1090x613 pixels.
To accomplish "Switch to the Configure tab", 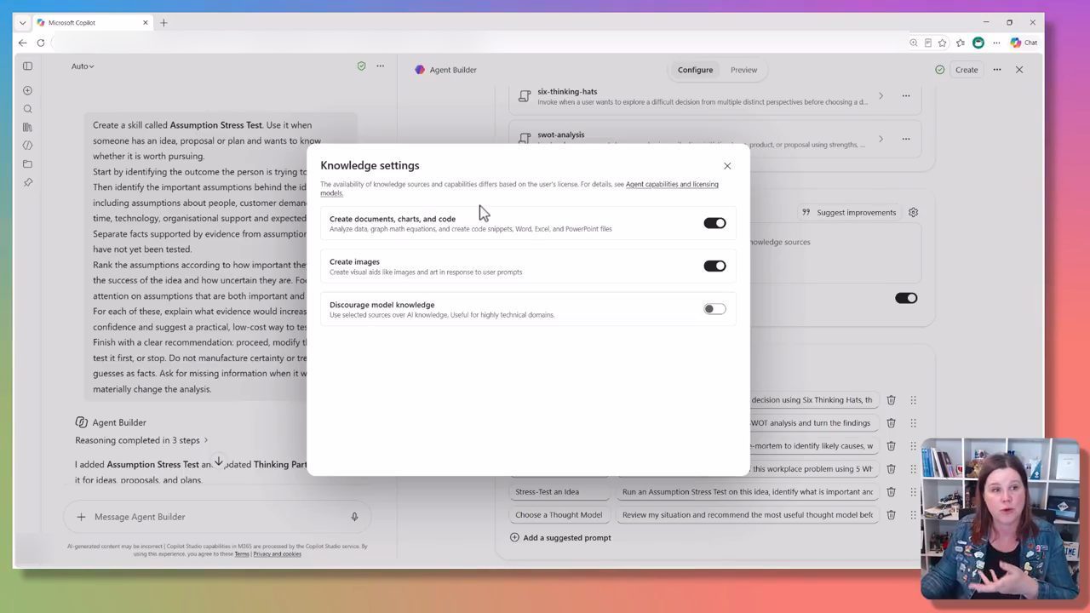I will 695,70.
